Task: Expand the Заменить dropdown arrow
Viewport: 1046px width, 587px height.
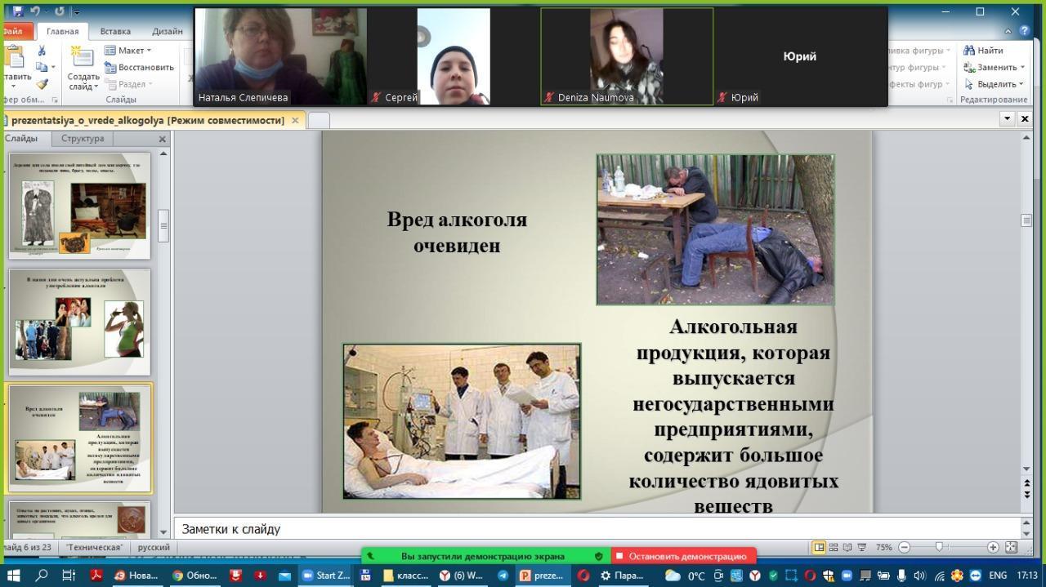Action: pyautogui.click(x=1023, y=68)
